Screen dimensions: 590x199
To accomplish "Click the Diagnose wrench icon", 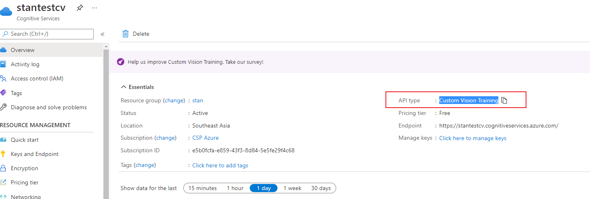I will click(3, 107).
